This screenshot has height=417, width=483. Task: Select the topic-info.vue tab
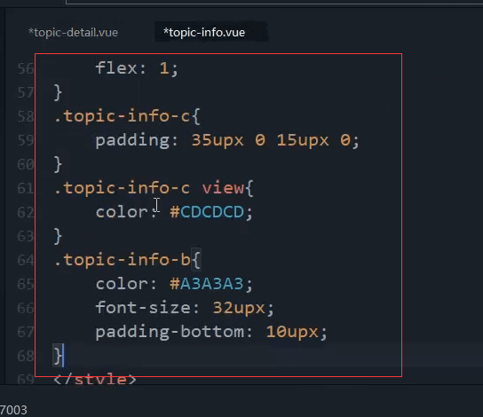pyautogui.click(x=204, y=32)
